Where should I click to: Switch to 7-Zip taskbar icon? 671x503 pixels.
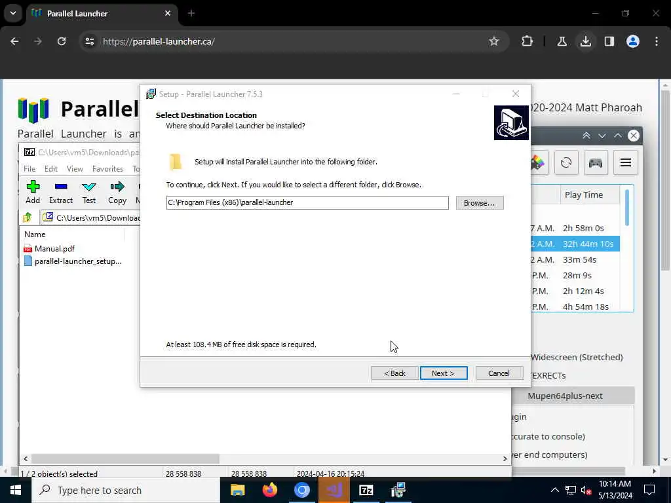(x=366, y=490)
